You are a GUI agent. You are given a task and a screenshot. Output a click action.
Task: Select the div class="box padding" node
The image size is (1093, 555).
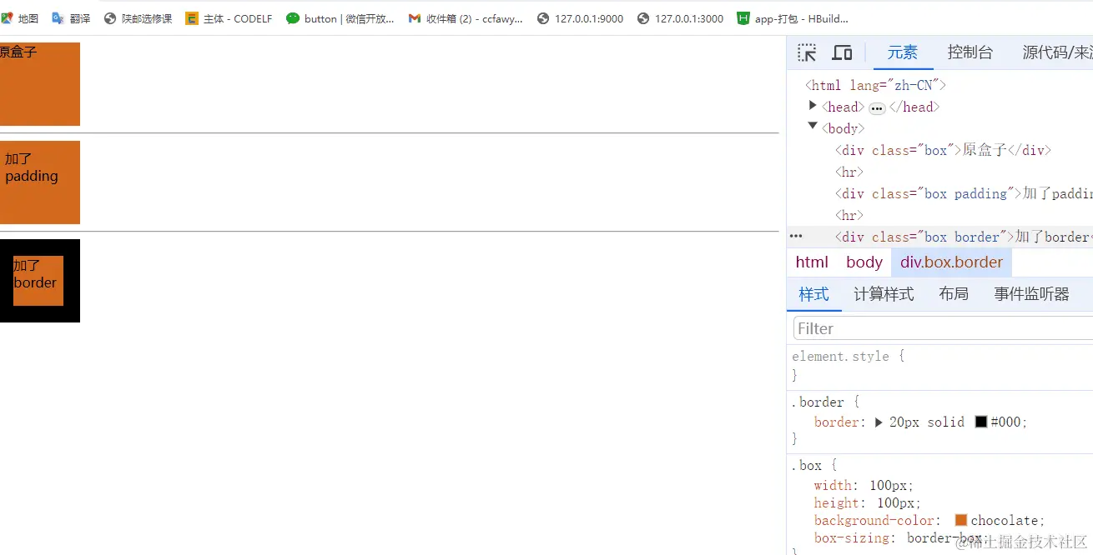pyautogui.click(x=964, y=193)
